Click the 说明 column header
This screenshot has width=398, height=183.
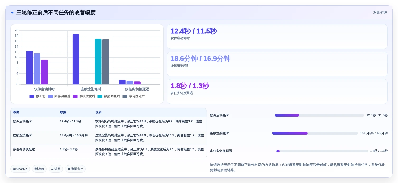tap(99, 112)
